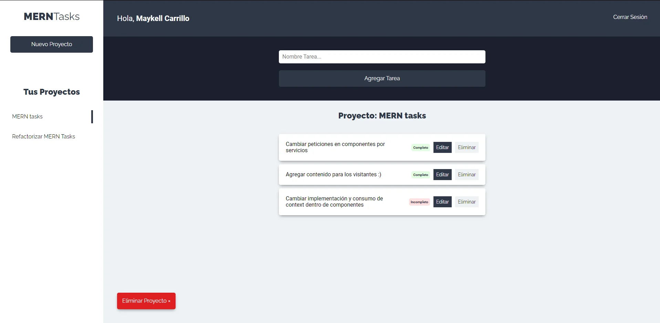This screenshot has height=323, width=660.
Task: Click the red Eliminar Proyecto button
Action: pyautogui.click(x=146, y=301)
